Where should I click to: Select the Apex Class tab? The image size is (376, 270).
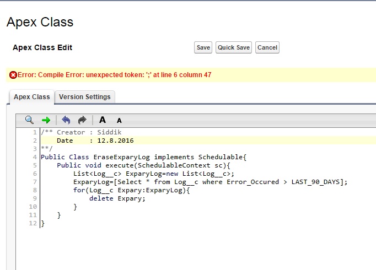(x=32, y=97)
